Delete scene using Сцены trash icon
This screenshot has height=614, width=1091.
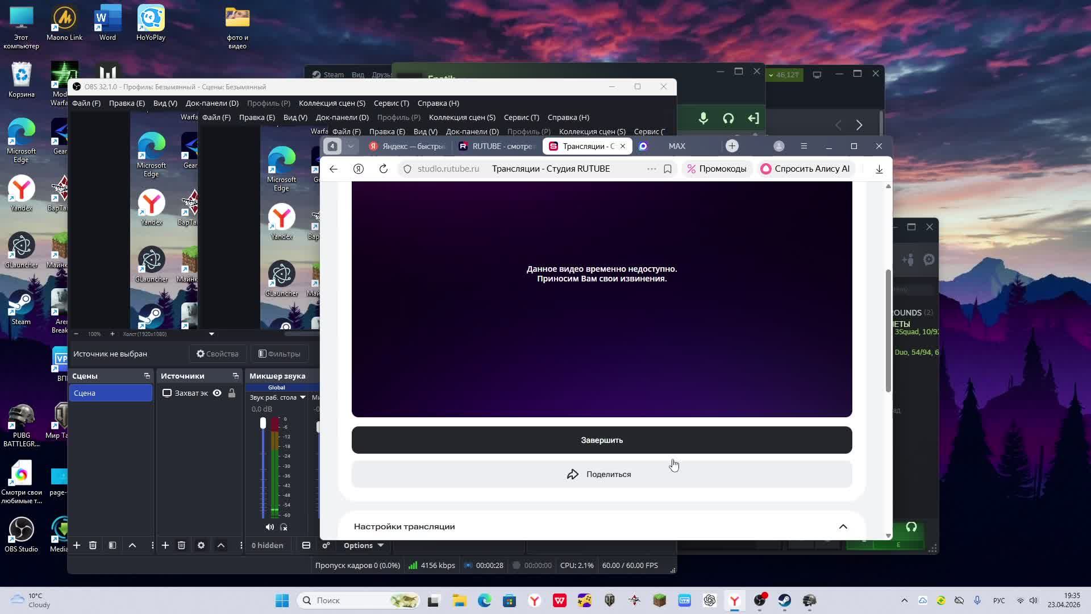coord(93,545)
